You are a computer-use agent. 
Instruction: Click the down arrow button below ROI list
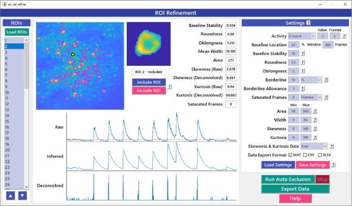tap(22, 196)
